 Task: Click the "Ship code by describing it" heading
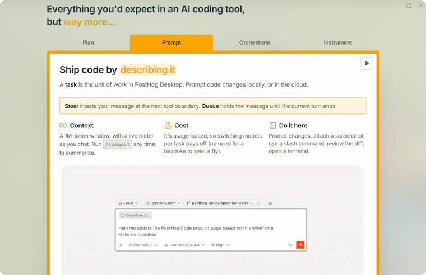click(118, 70)
